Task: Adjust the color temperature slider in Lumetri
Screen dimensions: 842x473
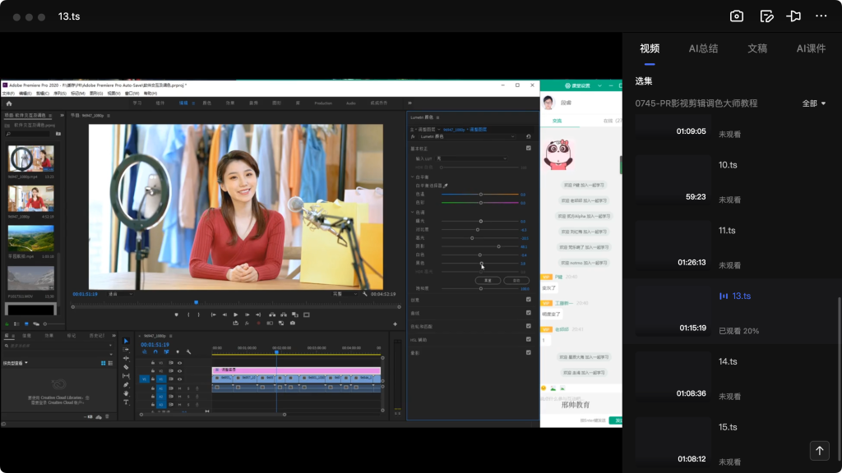Action: click(x=480, y=194)
